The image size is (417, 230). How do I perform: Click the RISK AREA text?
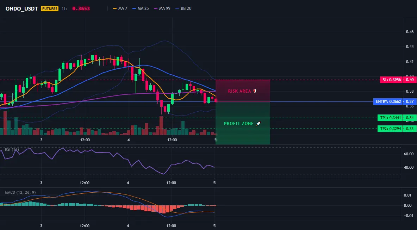[239, 91]
